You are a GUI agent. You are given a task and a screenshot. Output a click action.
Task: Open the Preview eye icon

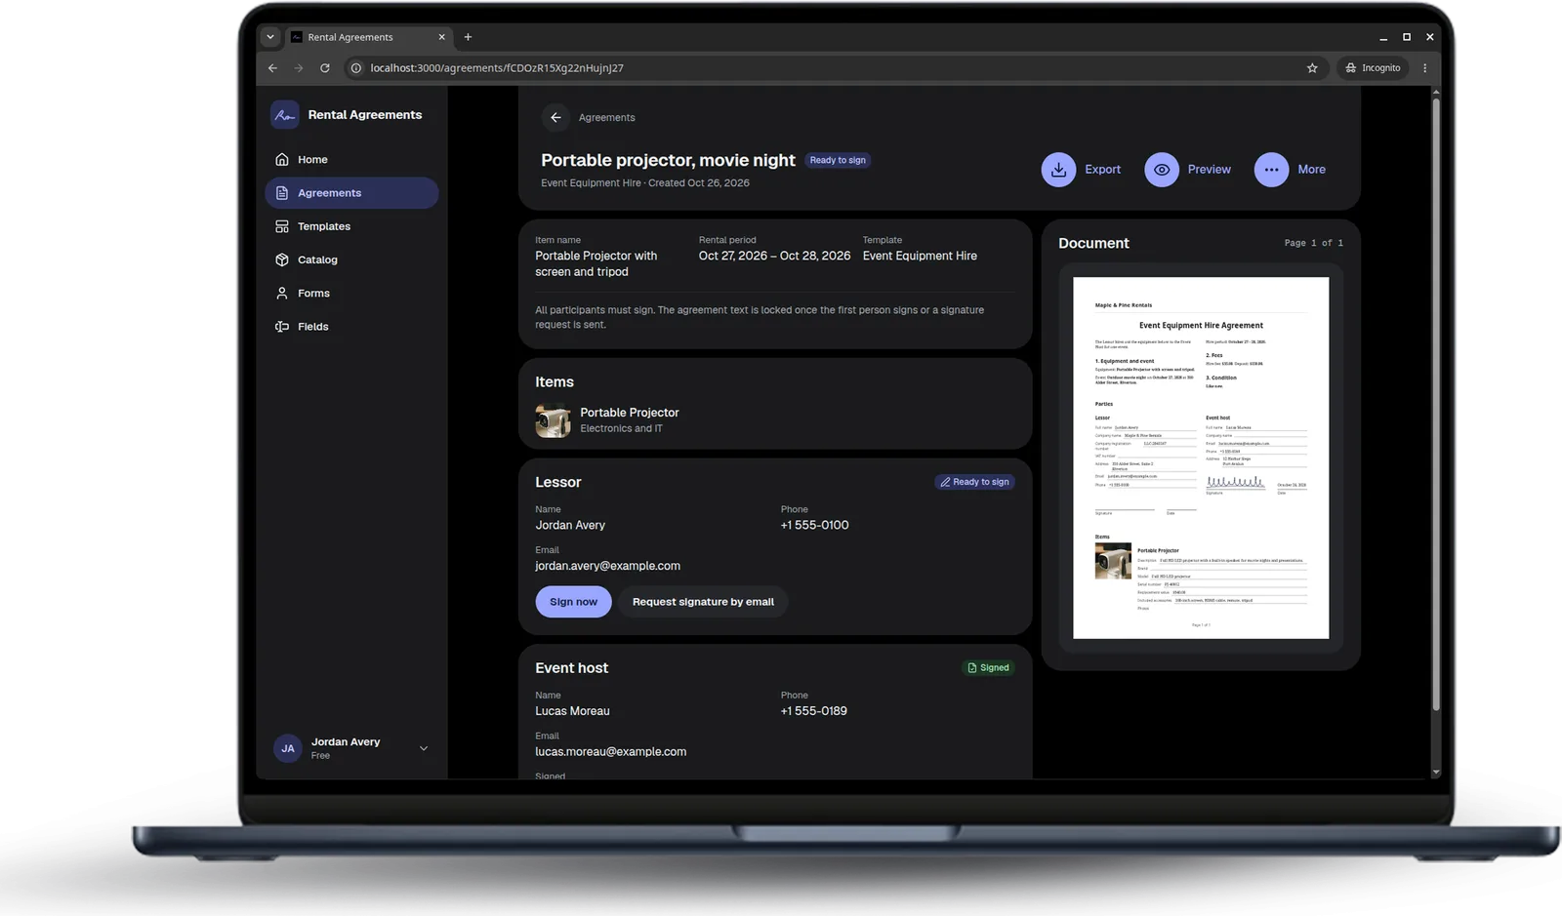[1162, 170]
